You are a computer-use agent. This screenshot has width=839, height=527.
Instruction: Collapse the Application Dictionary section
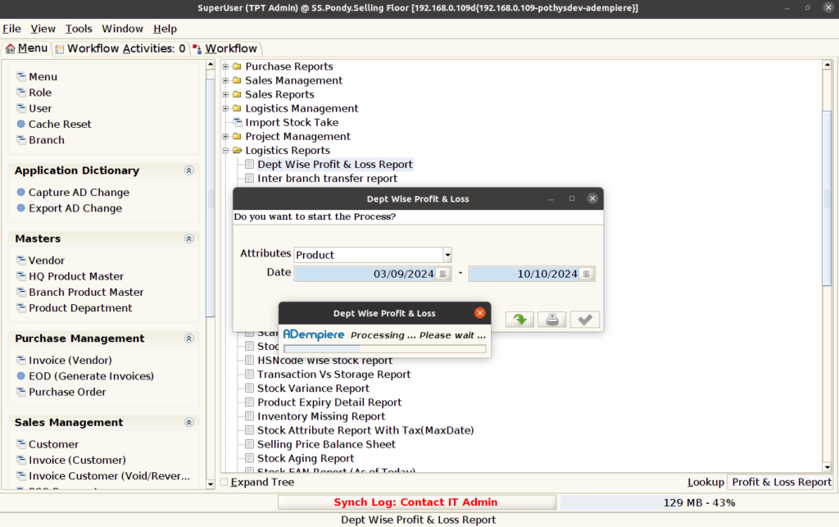[x=189, y=170]
